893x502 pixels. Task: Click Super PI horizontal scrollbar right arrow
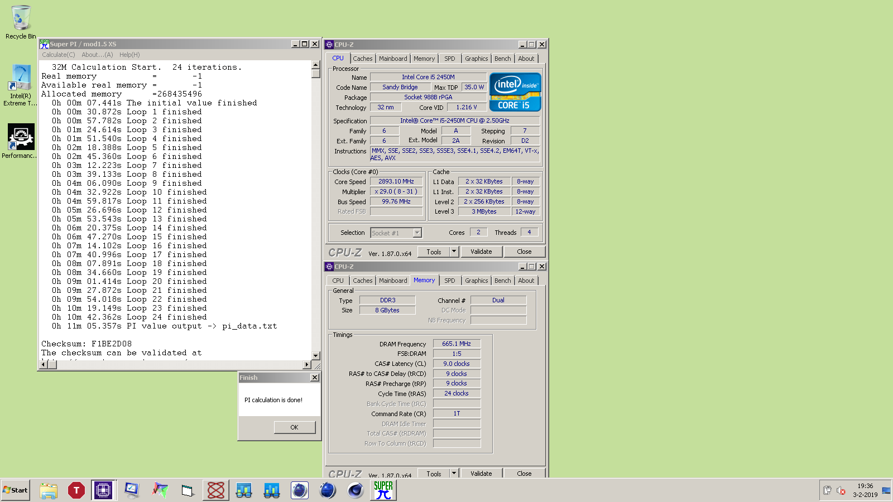click(306, 365)
